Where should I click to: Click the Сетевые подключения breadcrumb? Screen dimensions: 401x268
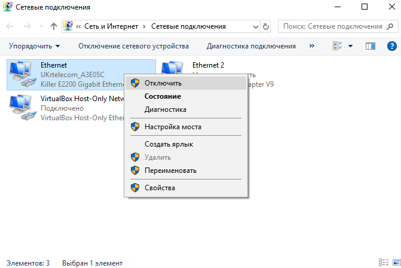(x=188, y=26)
